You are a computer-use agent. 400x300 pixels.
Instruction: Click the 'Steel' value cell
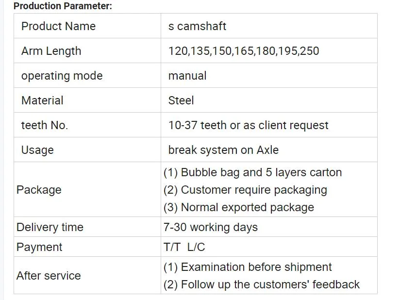click(181, 100)
